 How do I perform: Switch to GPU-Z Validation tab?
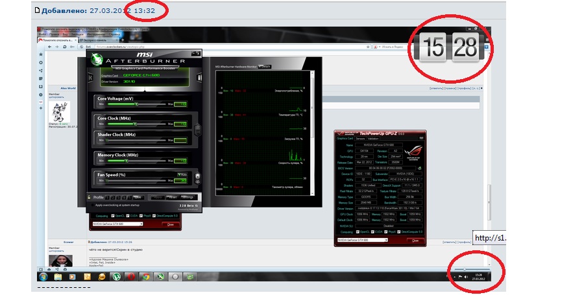click(373, 138)
